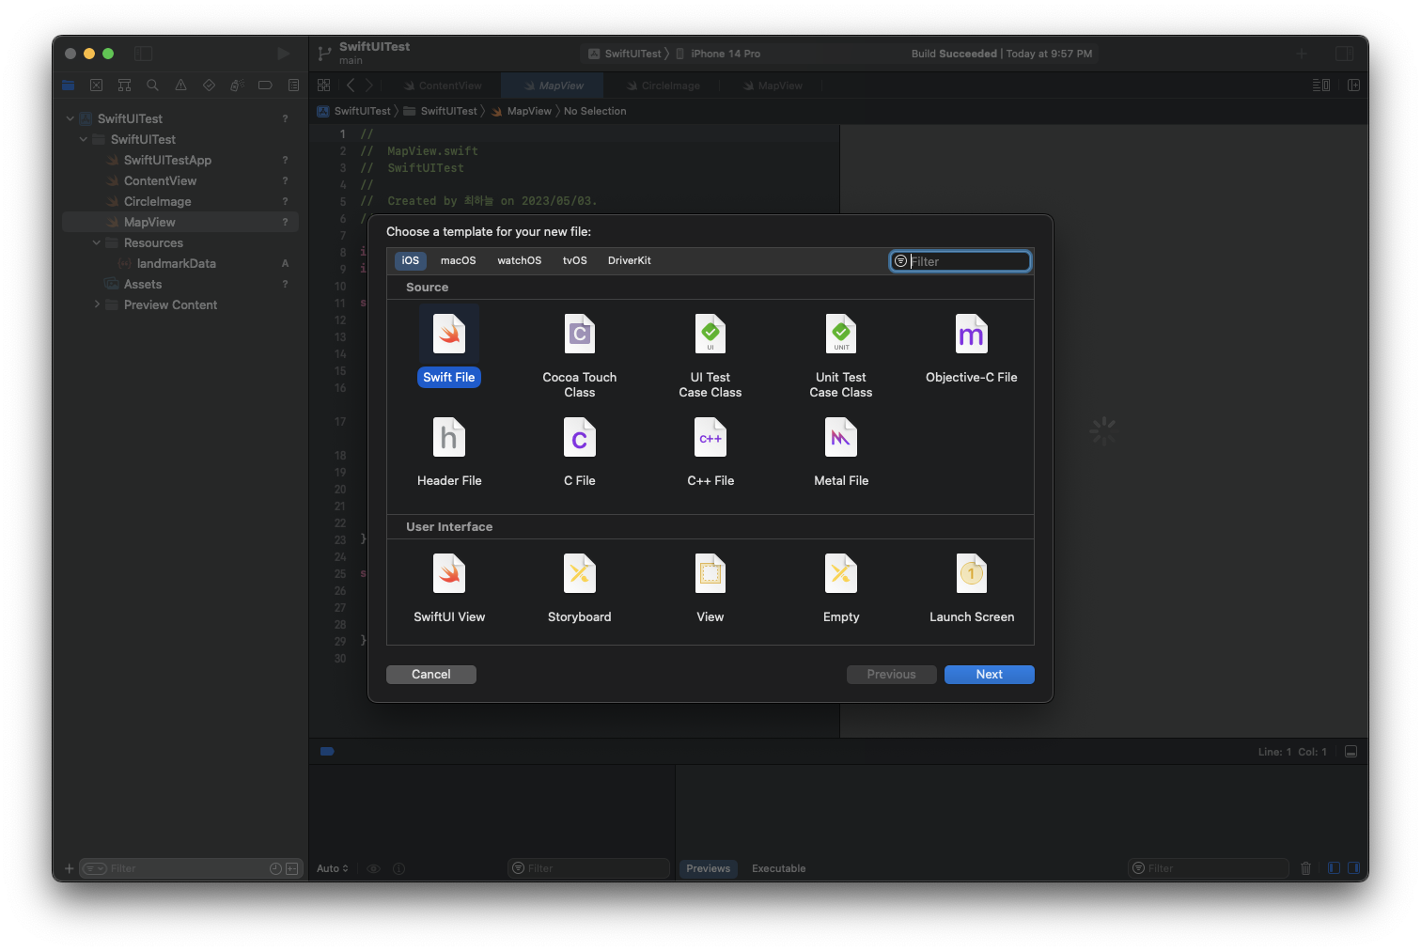
Task: Switch to the tvOS platform tab
Action: pyautogui.click(x=575, y=260)
